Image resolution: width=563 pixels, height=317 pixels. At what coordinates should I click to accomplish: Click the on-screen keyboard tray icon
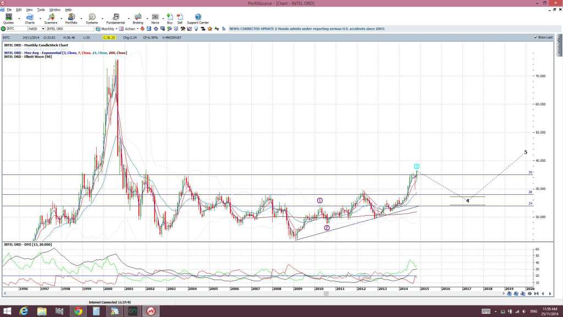point(486,311)
